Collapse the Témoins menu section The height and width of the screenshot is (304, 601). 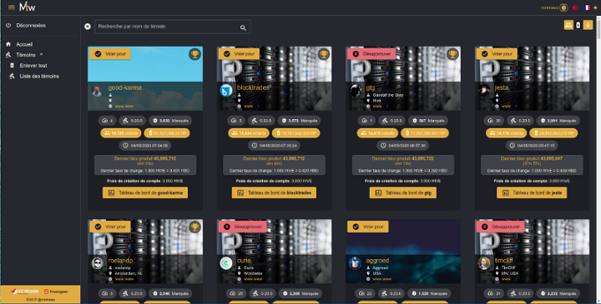pyautogui.click(x=26, y=55)
